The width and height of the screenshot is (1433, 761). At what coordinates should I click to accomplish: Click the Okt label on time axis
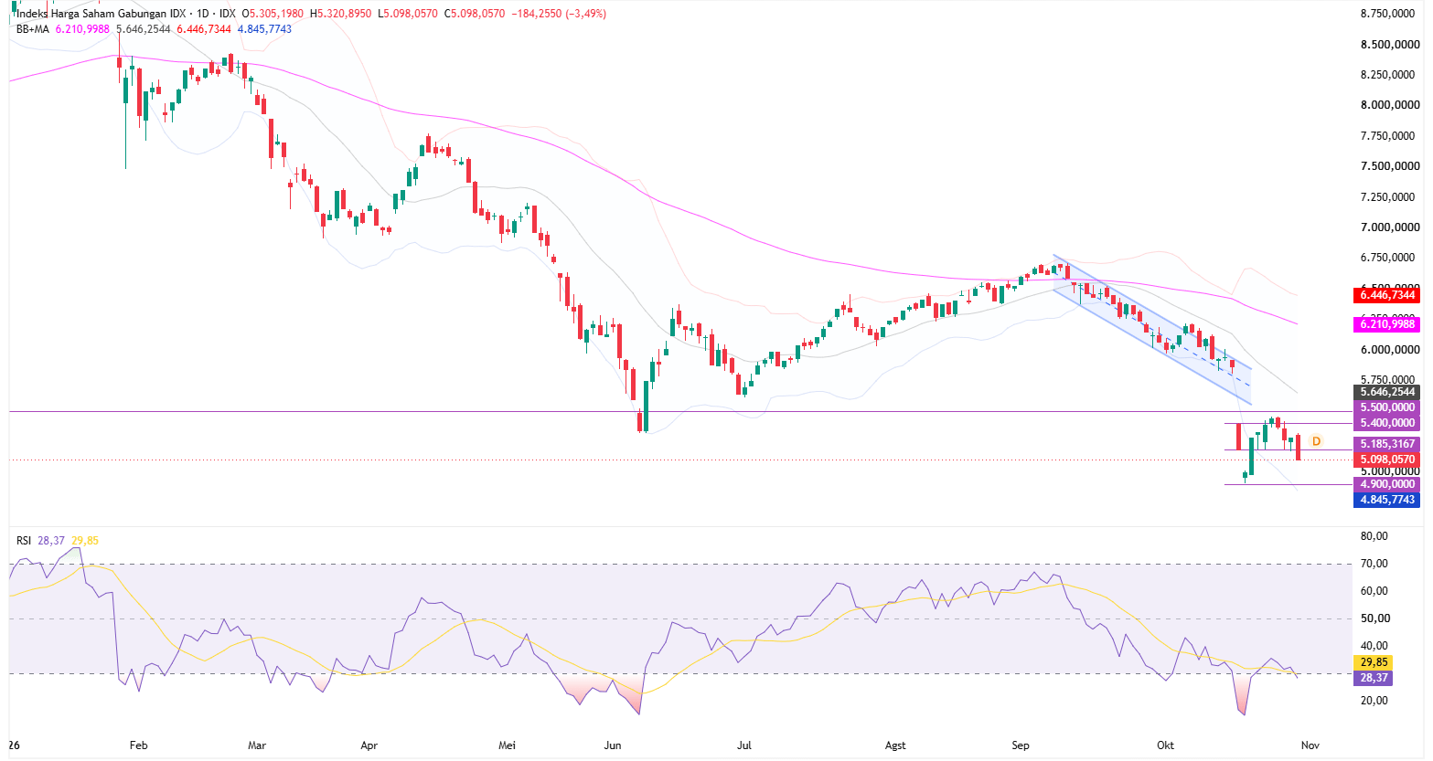pyautogui.click(x=1165, y=745)
